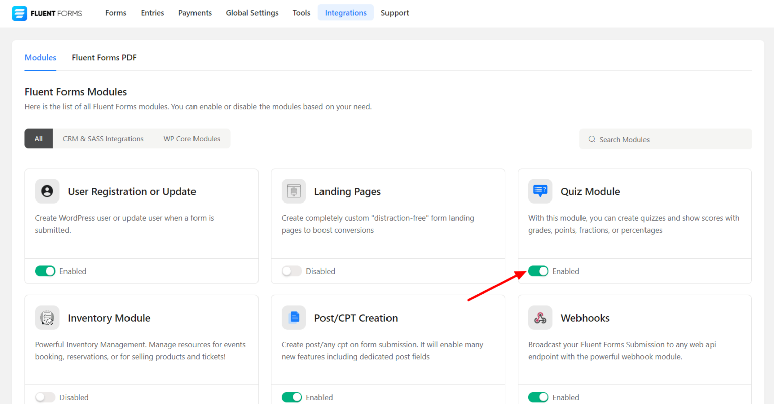This screenshot has width=774, height=404.
Task: Click the Landing Pages module icon
Action: 293,191
